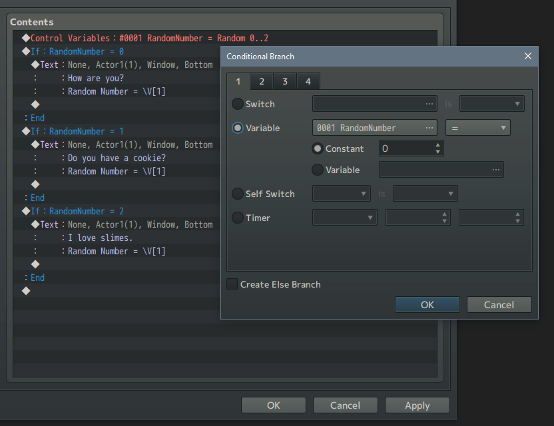This screenshot has height=426, width=554.
Task: Close the Conditional Branch dialog
Action: coord(528,56)
